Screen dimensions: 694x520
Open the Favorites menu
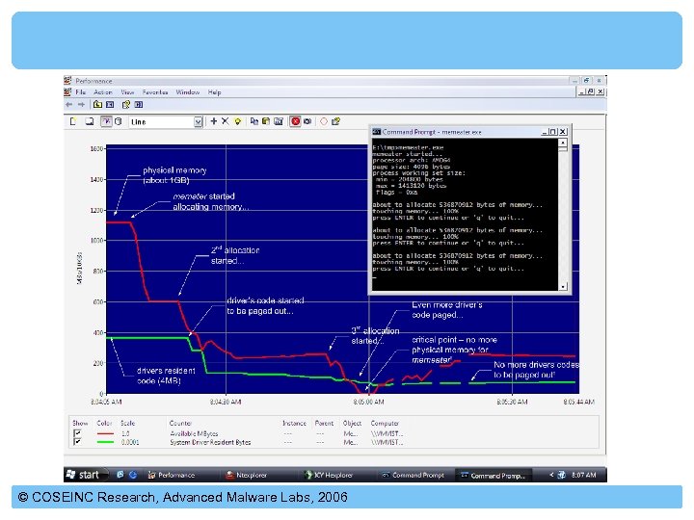[155, 92]
